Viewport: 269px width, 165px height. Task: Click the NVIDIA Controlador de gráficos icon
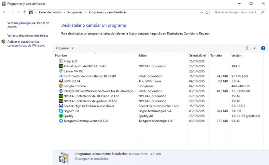coord(61,101)
